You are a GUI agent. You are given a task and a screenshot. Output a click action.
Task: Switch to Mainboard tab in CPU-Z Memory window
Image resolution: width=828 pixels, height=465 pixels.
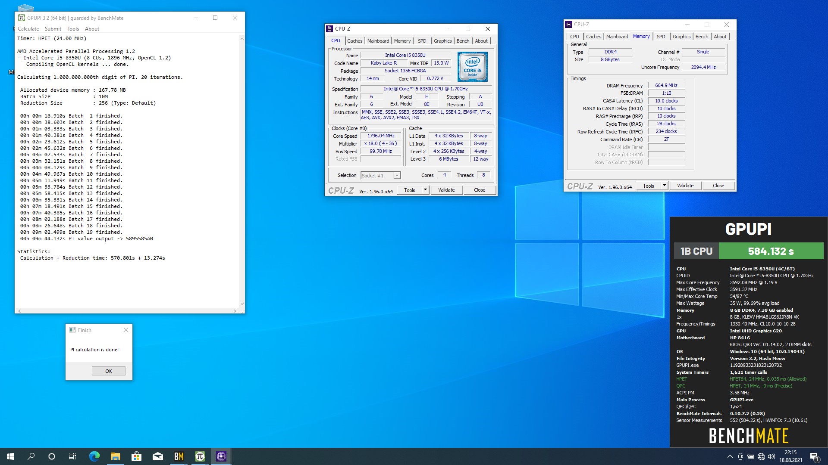click(617, 37)
